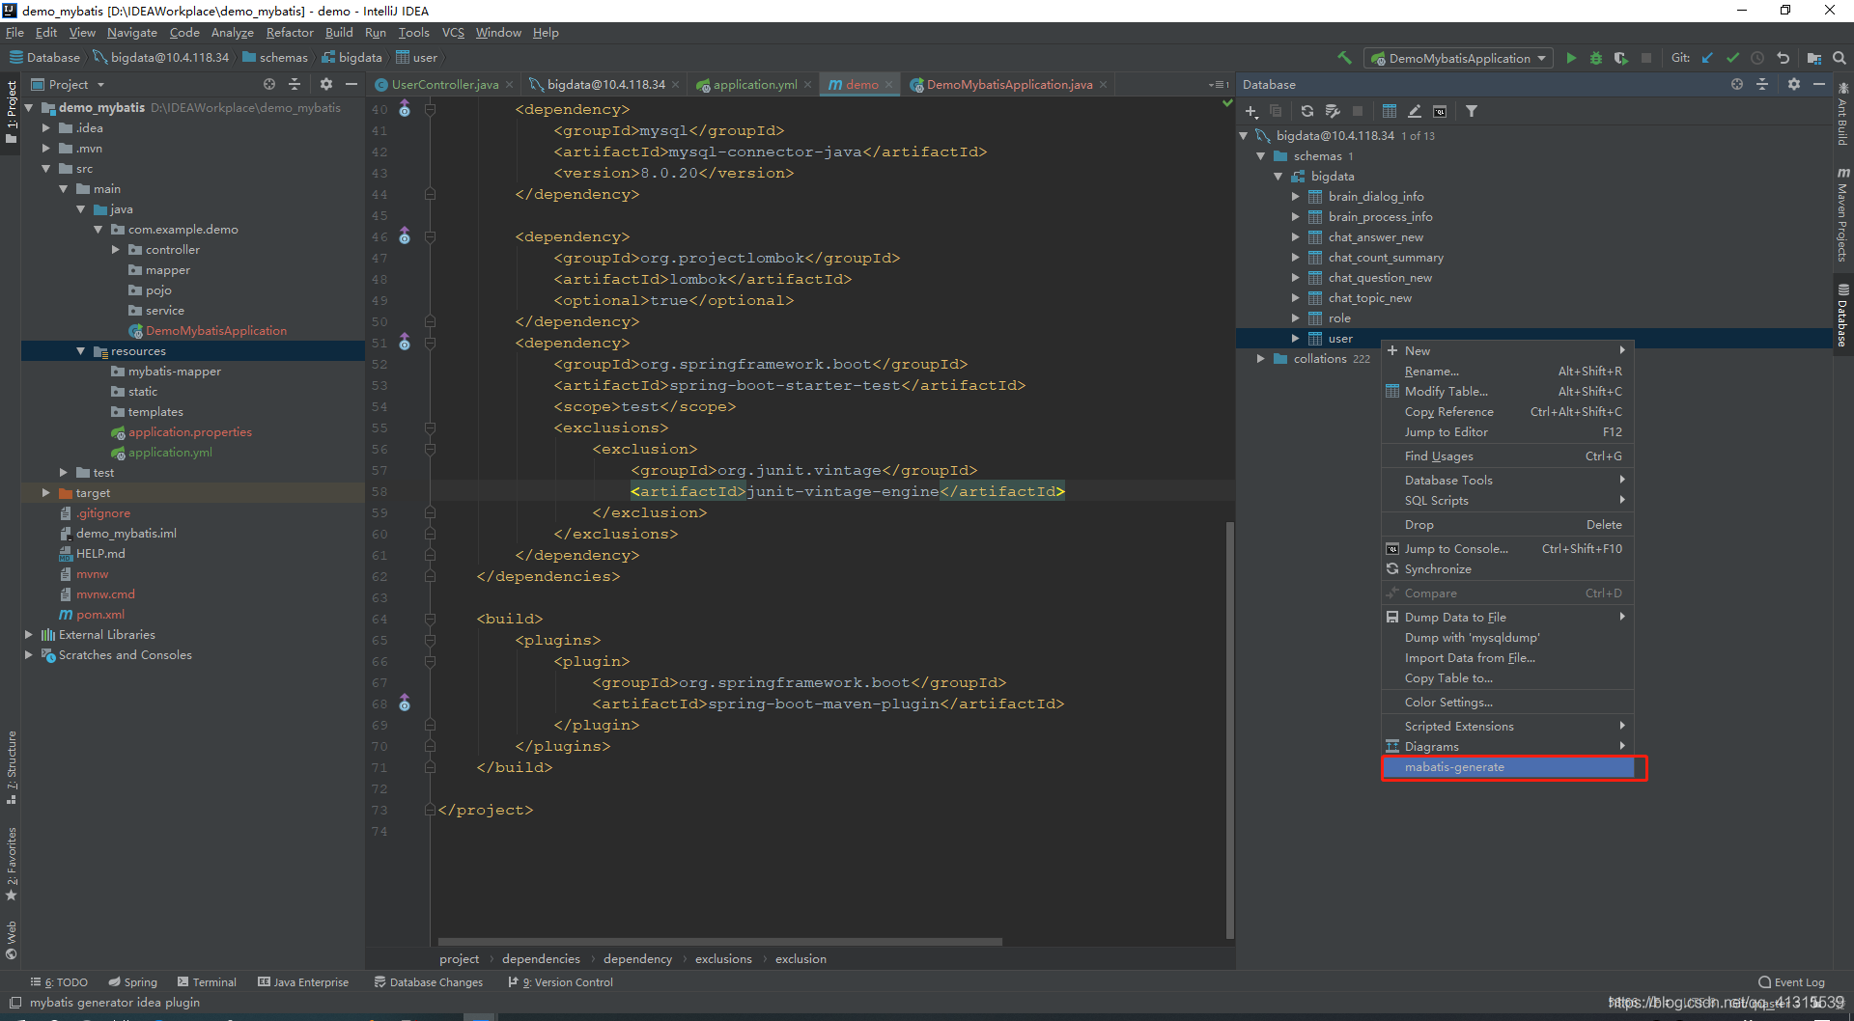Toggle the Favorites tool window side tab
Screen dimensions: 1854x1021
[11, 864]
